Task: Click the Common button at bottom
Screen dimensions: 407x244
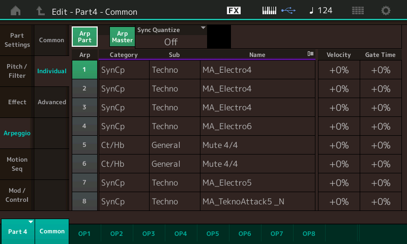Action: pos(52,231)
